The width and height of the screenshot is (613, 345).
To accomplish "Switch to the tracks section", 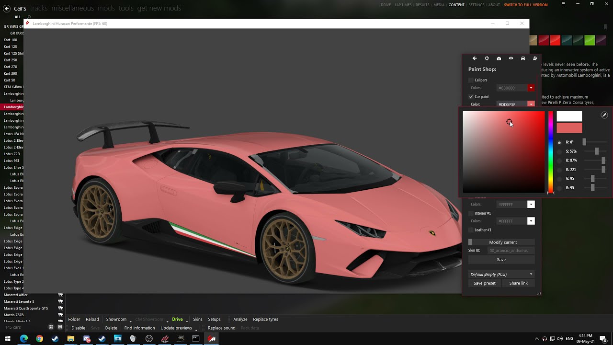I will (38, 8).
